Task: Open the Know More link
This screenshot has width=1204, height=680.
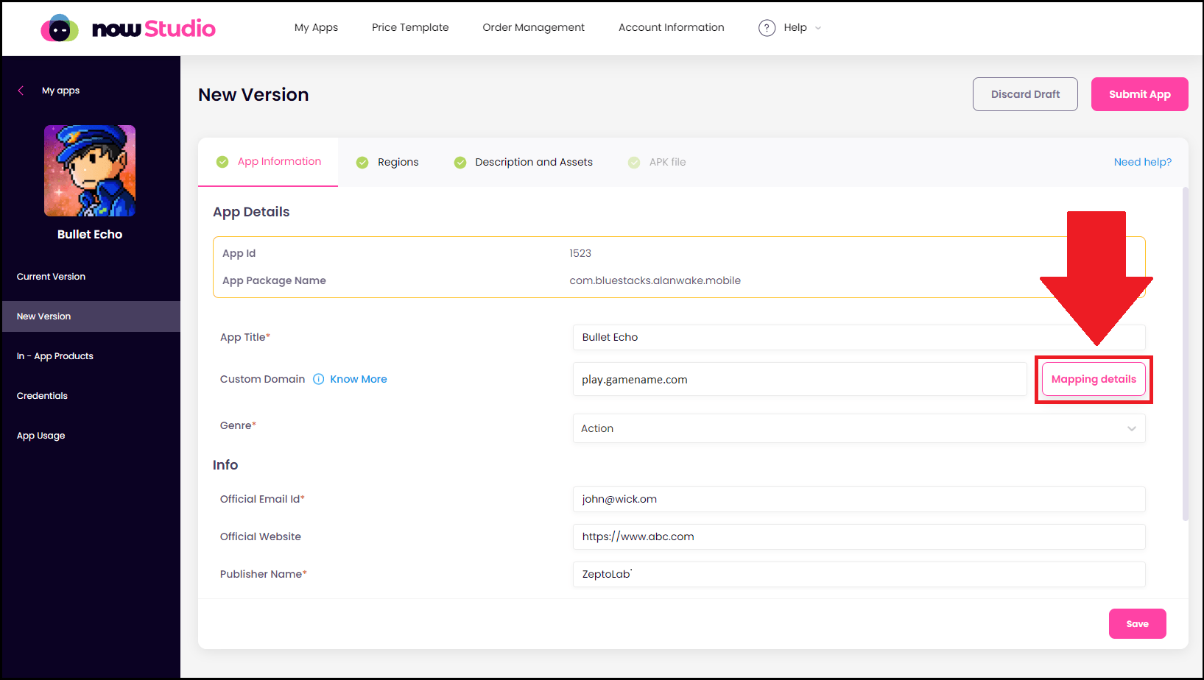Action: 359,379
